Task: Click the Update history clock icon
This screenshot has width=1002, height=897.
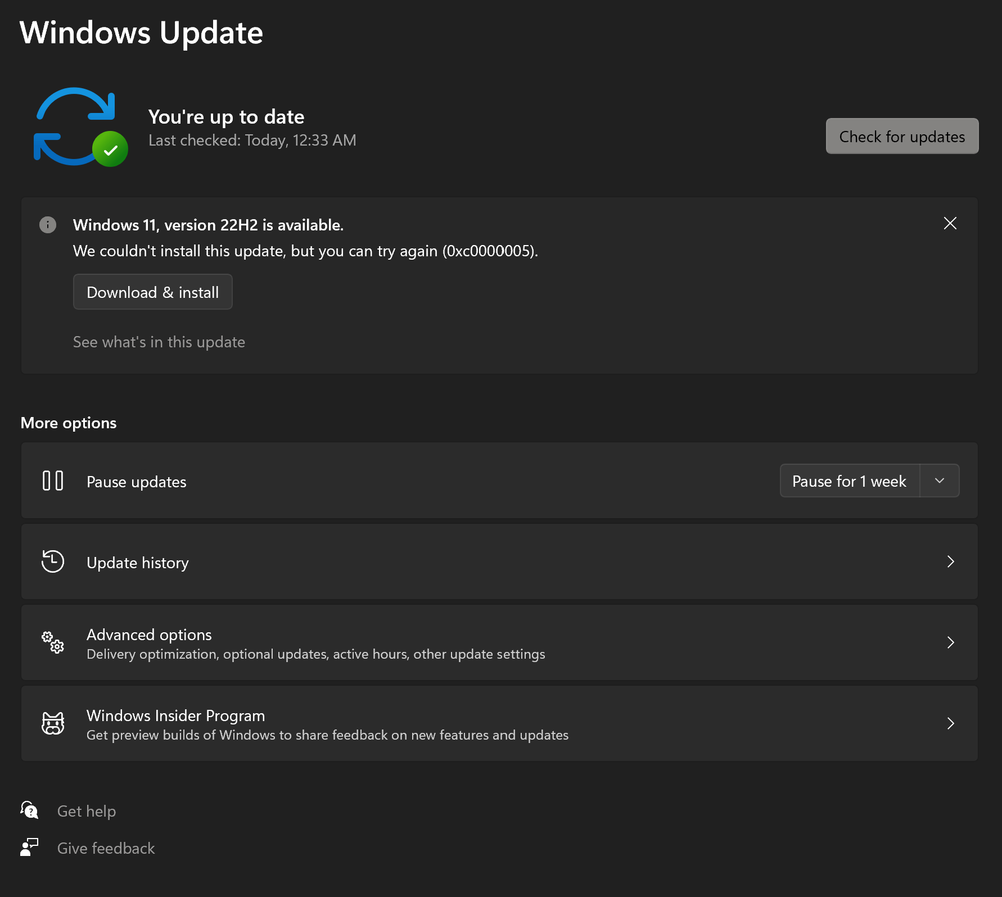Action: pos(53,561)
